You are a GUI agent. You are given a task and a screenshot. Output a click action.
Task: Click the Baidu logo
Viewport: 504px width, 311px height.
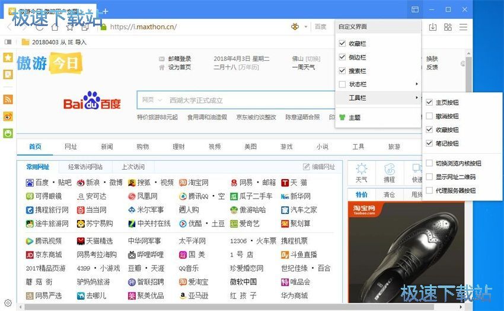pyautogui.click(x=92, y=101)
